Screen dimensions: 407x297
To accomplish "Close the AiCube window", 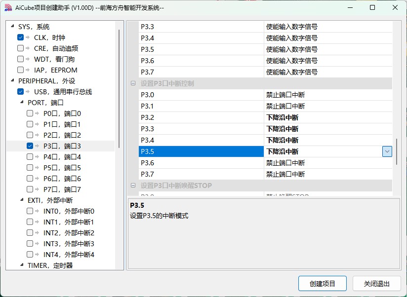I will point(395,7).
